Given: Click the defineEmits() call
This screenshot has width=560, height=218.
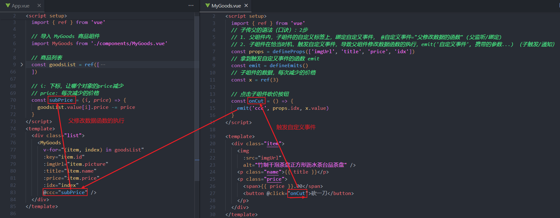Looking at the screenshot, I should (x=289, y=66).
